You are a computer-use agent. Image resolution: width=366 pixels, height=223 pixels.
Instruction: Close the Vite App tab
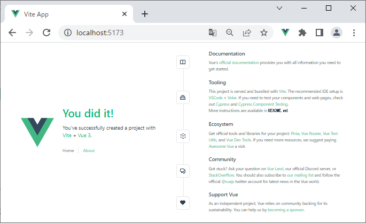pyautogui.click(x=124, y=14)
